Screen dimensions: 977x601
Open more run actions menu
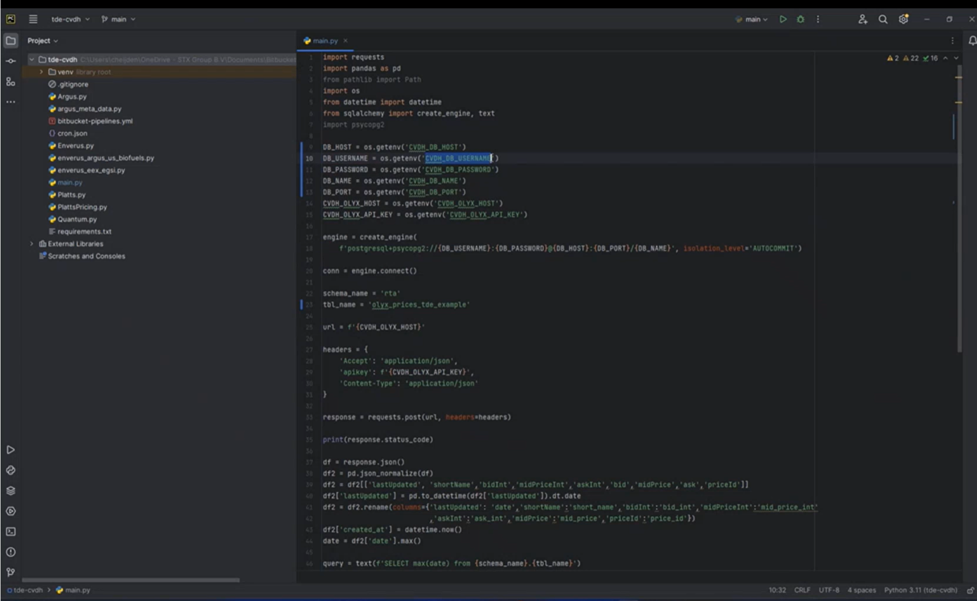coord(818,19)
